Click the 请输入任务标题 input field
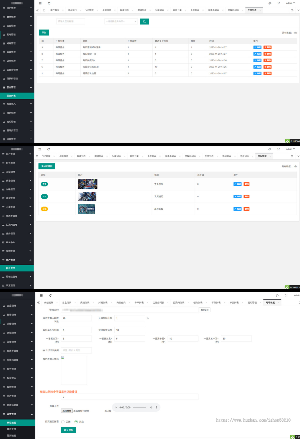 (70, 21)
